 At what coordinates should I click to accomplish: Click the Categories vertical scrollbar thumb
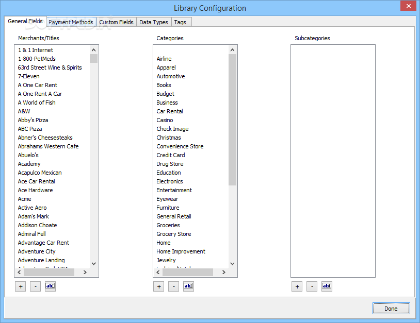[232, 120]
